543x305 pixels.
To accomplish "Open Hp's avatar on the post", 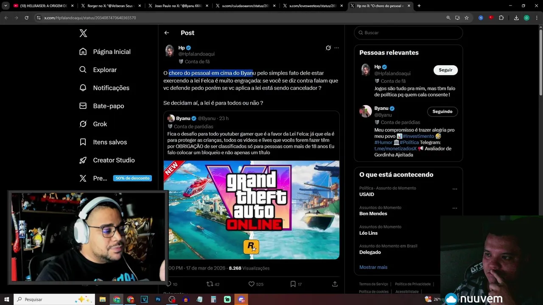I will pyautogui.click(x=170, y=51).
